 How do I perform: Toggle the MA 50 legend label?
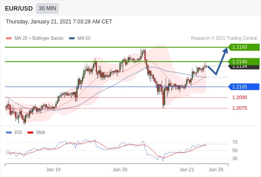(84, 38)
